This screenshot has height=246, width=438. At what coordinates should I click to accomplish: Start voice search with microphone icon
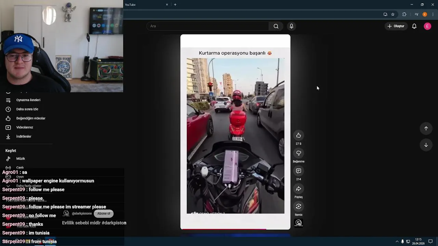pos(292,26)
